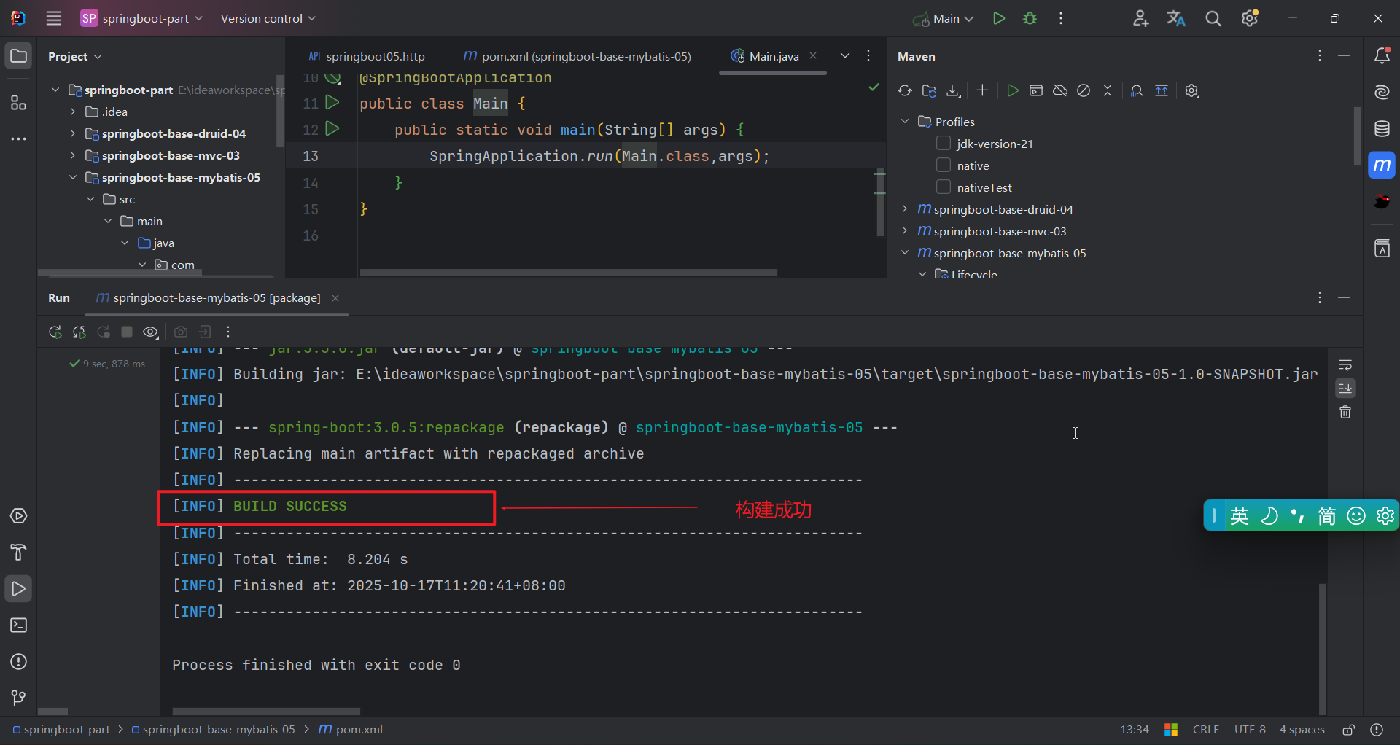Enable the nativeTest profile
Screen dimensions: 1400x745
943,187
